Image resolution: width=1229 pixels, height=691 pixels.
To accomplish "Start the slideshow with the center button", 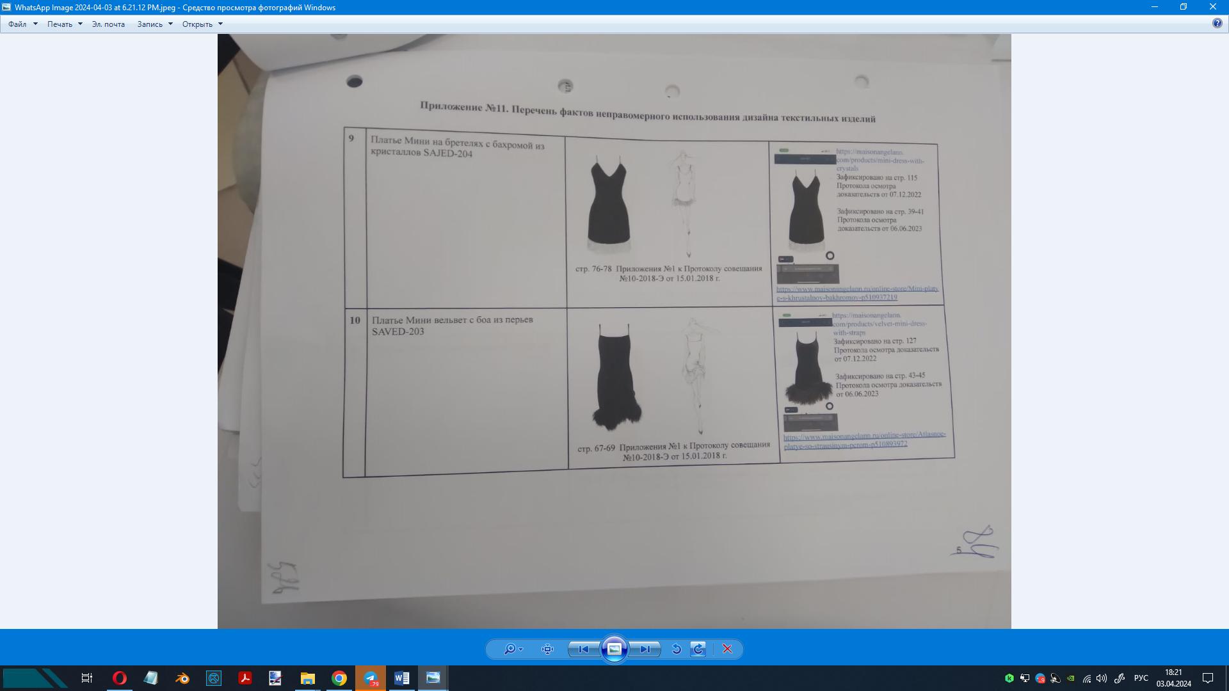I will [614, 649].
